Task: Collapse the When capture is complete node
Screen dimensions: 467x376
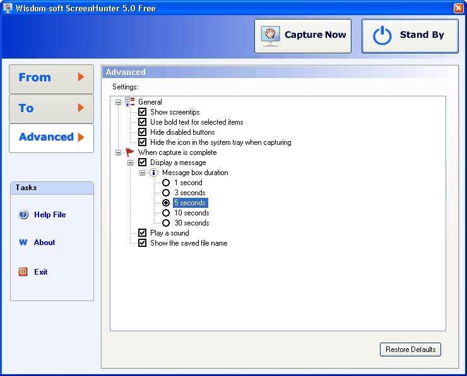Action: click(118, 152)
